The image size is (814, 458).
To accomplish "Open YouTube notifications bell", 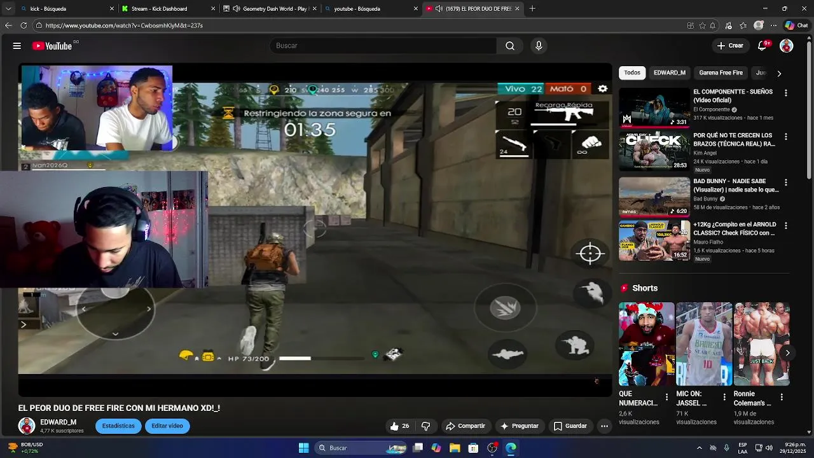I will point(763,46).
